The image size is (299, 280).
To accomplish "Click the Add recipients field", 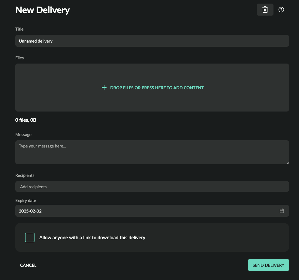I will tap(152, 186).
